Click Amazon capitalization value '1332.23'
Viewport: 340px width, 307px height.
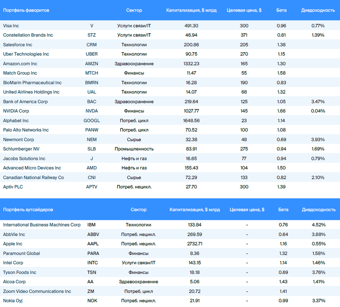pos(191,64)
